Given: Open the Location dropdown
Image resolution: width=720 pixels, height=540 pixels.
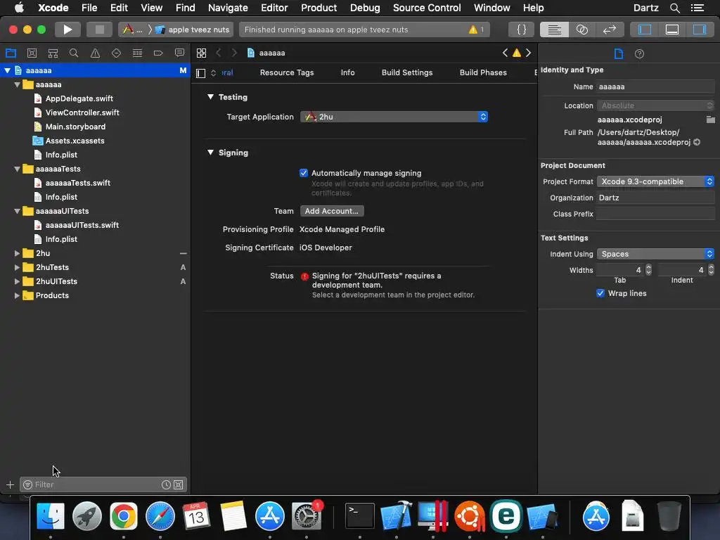Looking at the screenshot, I should pyautogui.click(x=656, y=105).
